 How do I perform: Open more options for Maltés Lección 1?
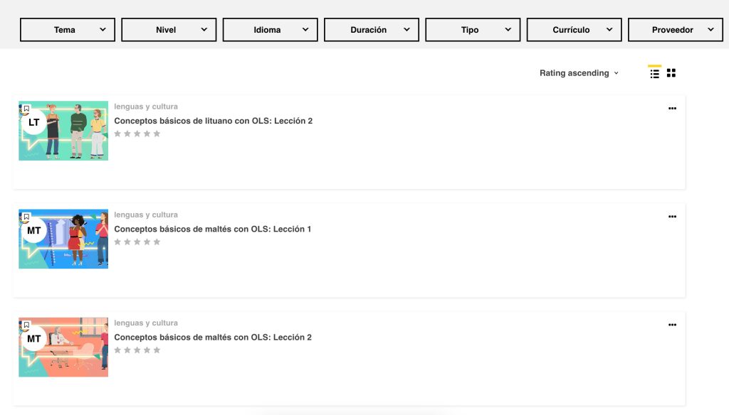click(672, 217)
